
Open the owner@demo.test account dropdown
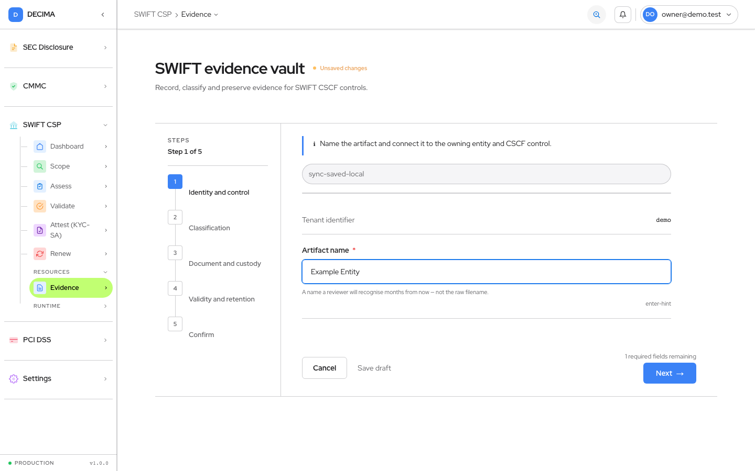coord(689,15)
